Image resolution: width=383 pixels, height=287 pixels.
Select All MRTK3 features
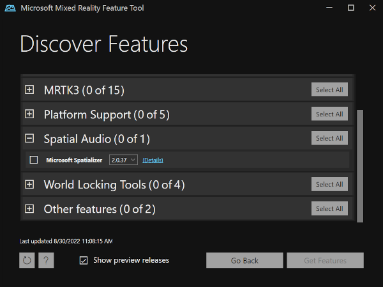point(329,90)
